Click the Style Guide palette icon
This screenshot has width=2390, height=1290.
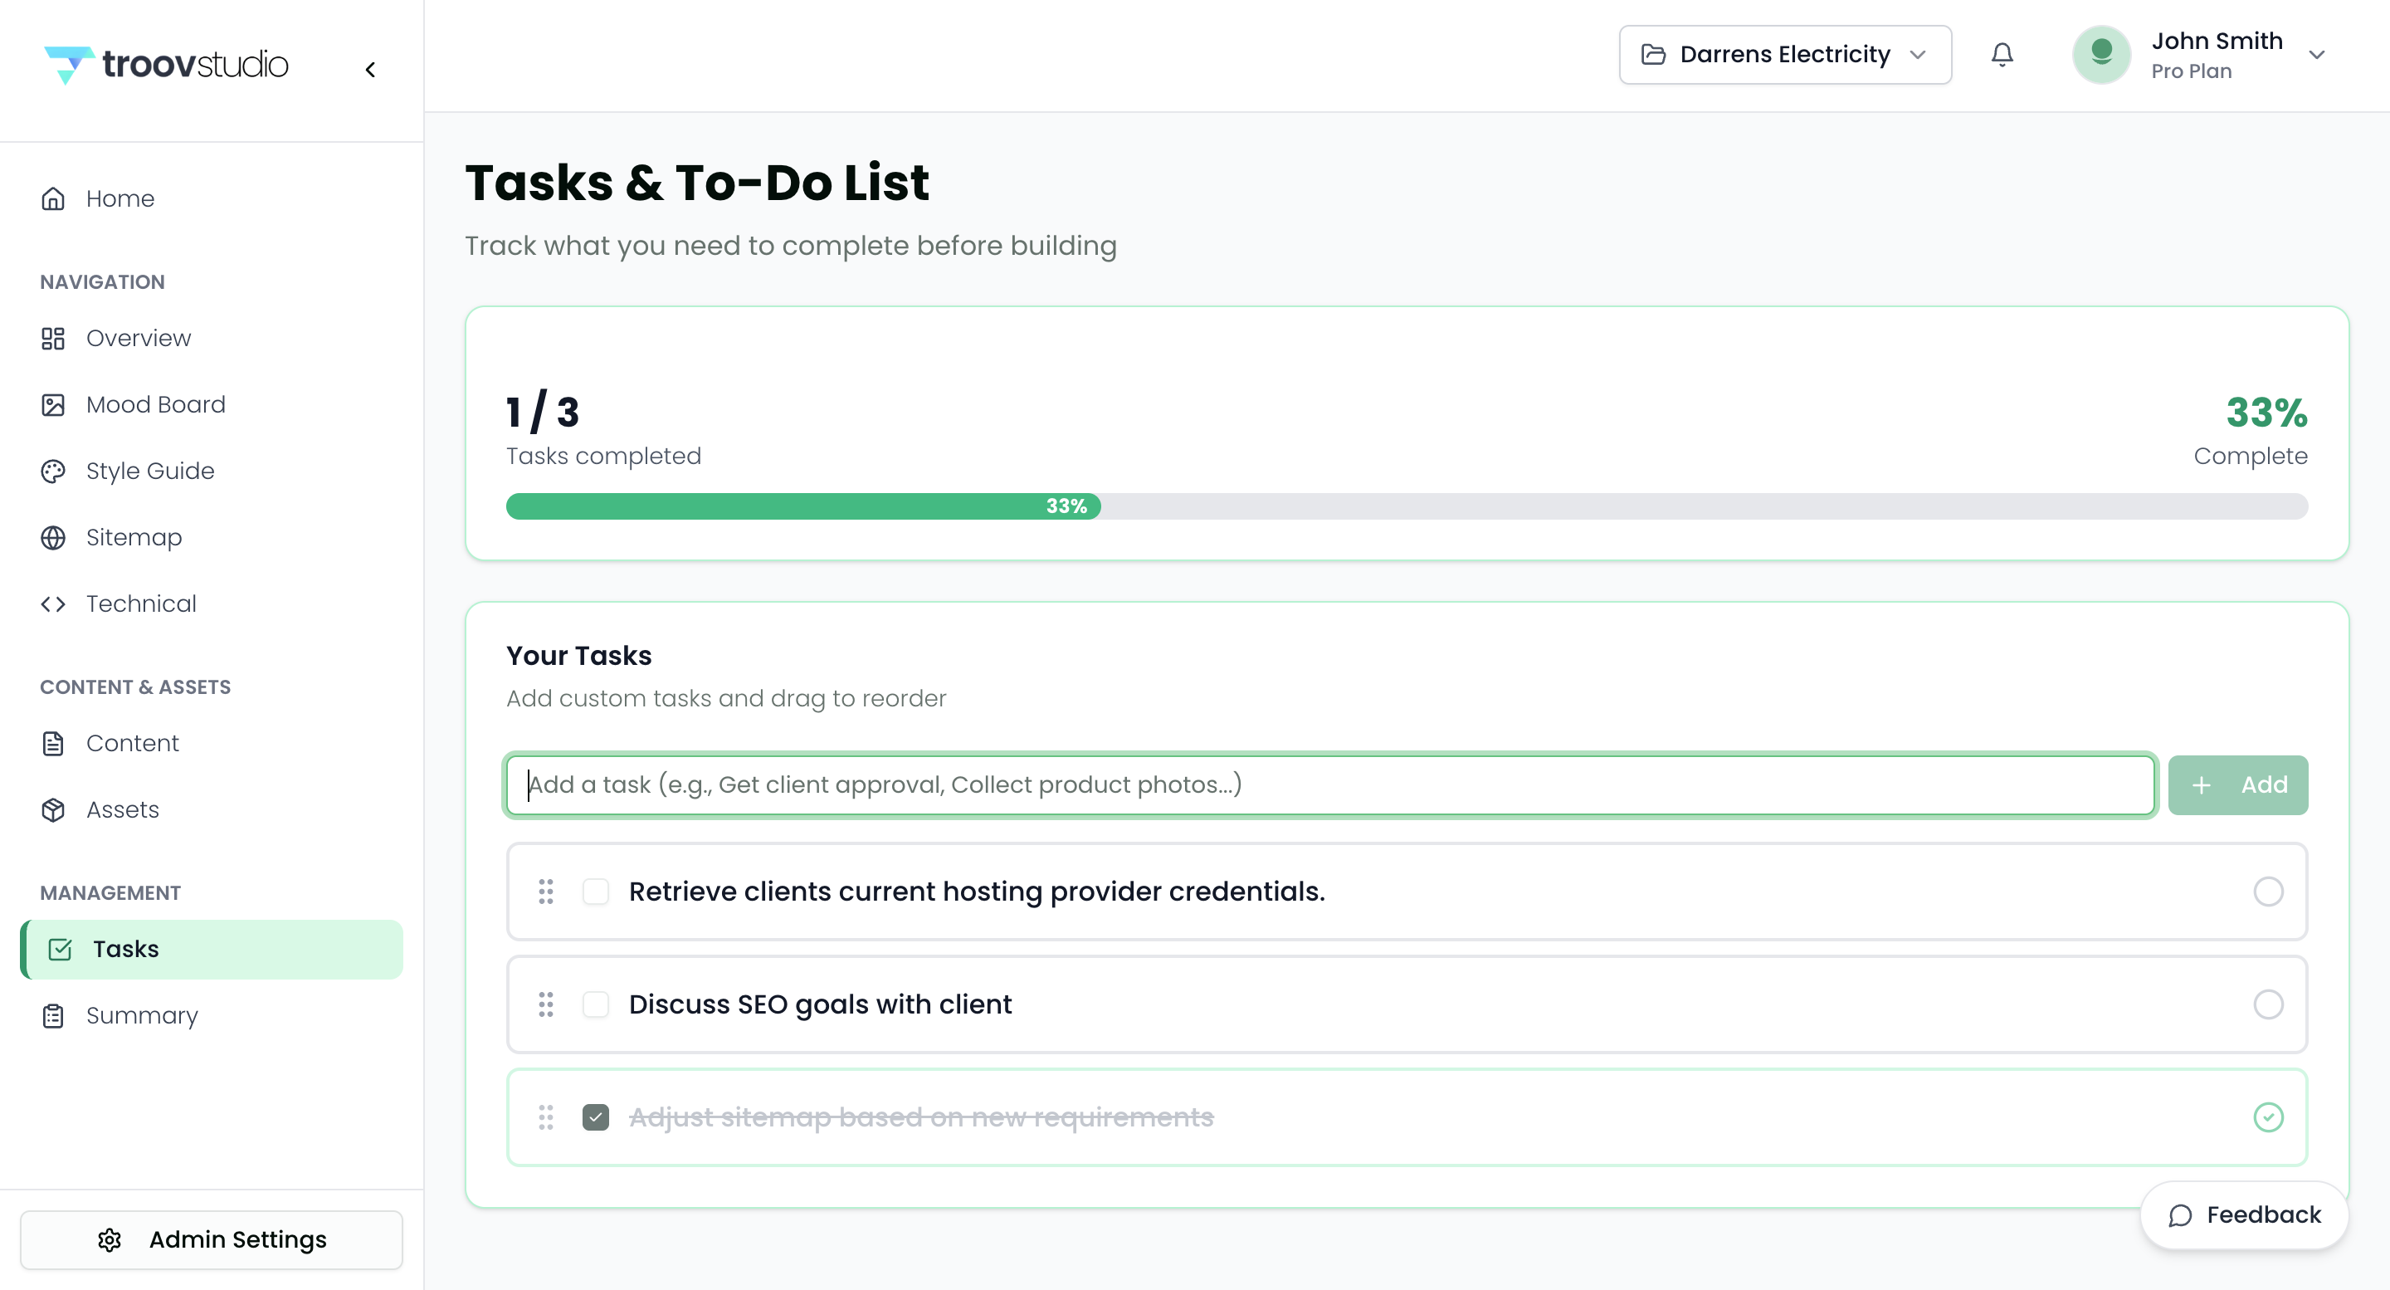pos(53,472)
